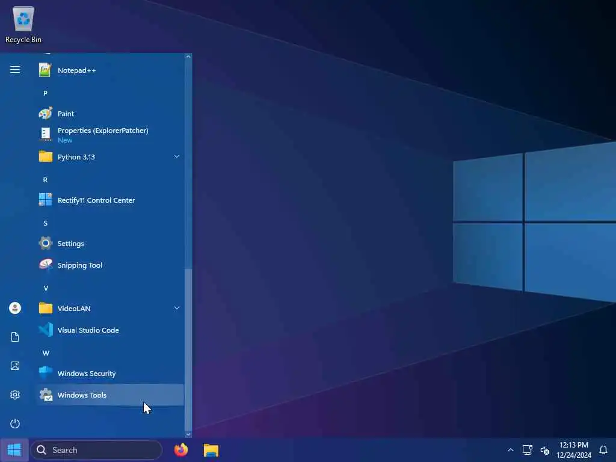
Task: Click the 'Python 3.13' label
Action: pyautogui.click(x=76, y=157)
